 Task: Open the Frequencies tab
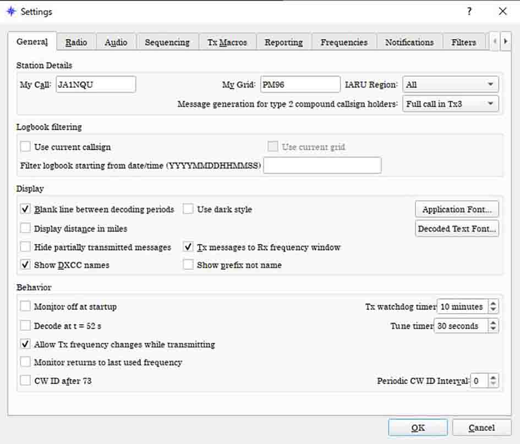coord(344,42)
